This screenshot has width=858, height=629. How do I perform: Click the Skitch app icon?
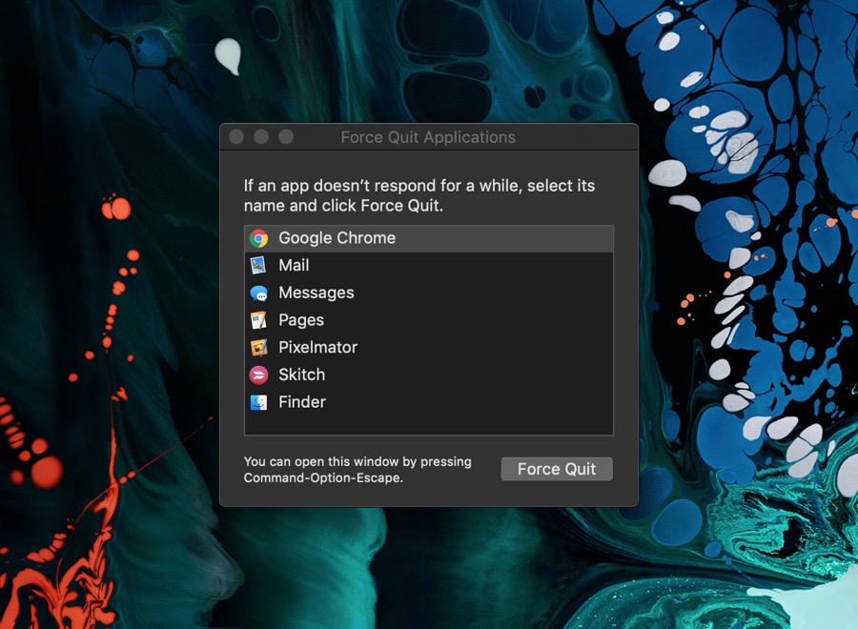point(258,375)
